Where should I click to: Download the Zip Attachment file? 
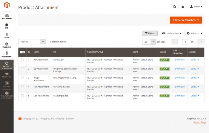(180, 69)
